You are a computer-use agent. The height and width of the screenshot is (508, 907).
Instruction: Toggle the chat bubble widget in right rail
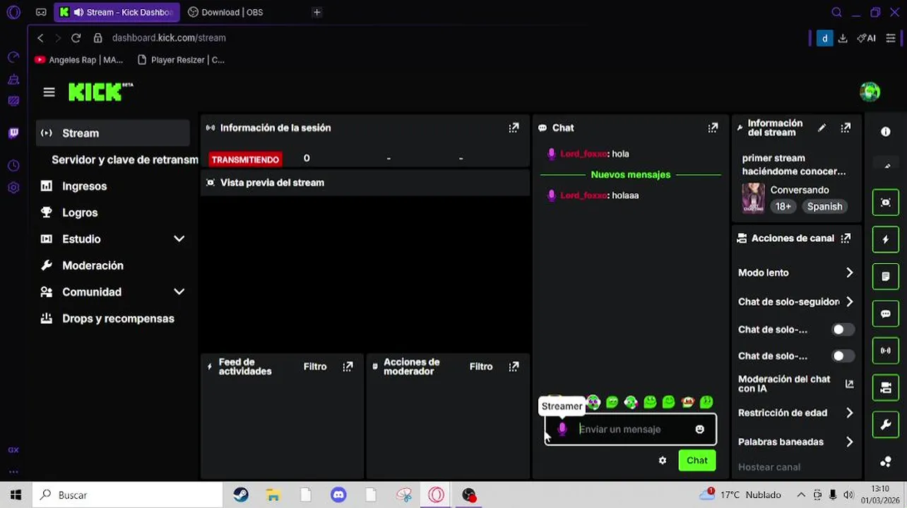tap(886, 314)
